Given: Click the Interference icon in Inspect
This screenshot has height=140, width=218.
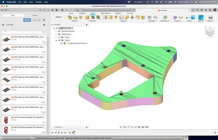Looking at the screenshot, I should coord(175,17).
